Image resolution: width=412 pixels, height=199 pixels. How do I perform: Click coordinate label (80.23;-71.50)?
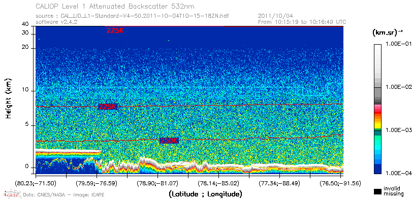click(x=36, y=183)
